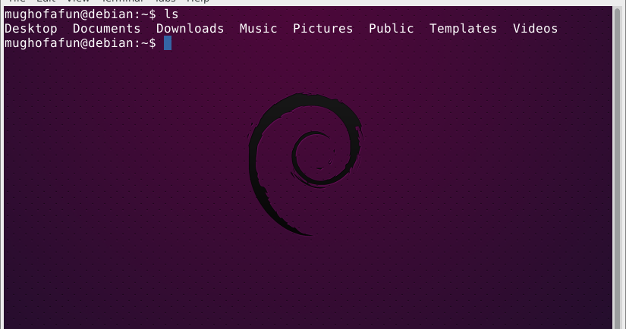626x329 pixels.
Task: Click the Public directory name
Action: 392,29
